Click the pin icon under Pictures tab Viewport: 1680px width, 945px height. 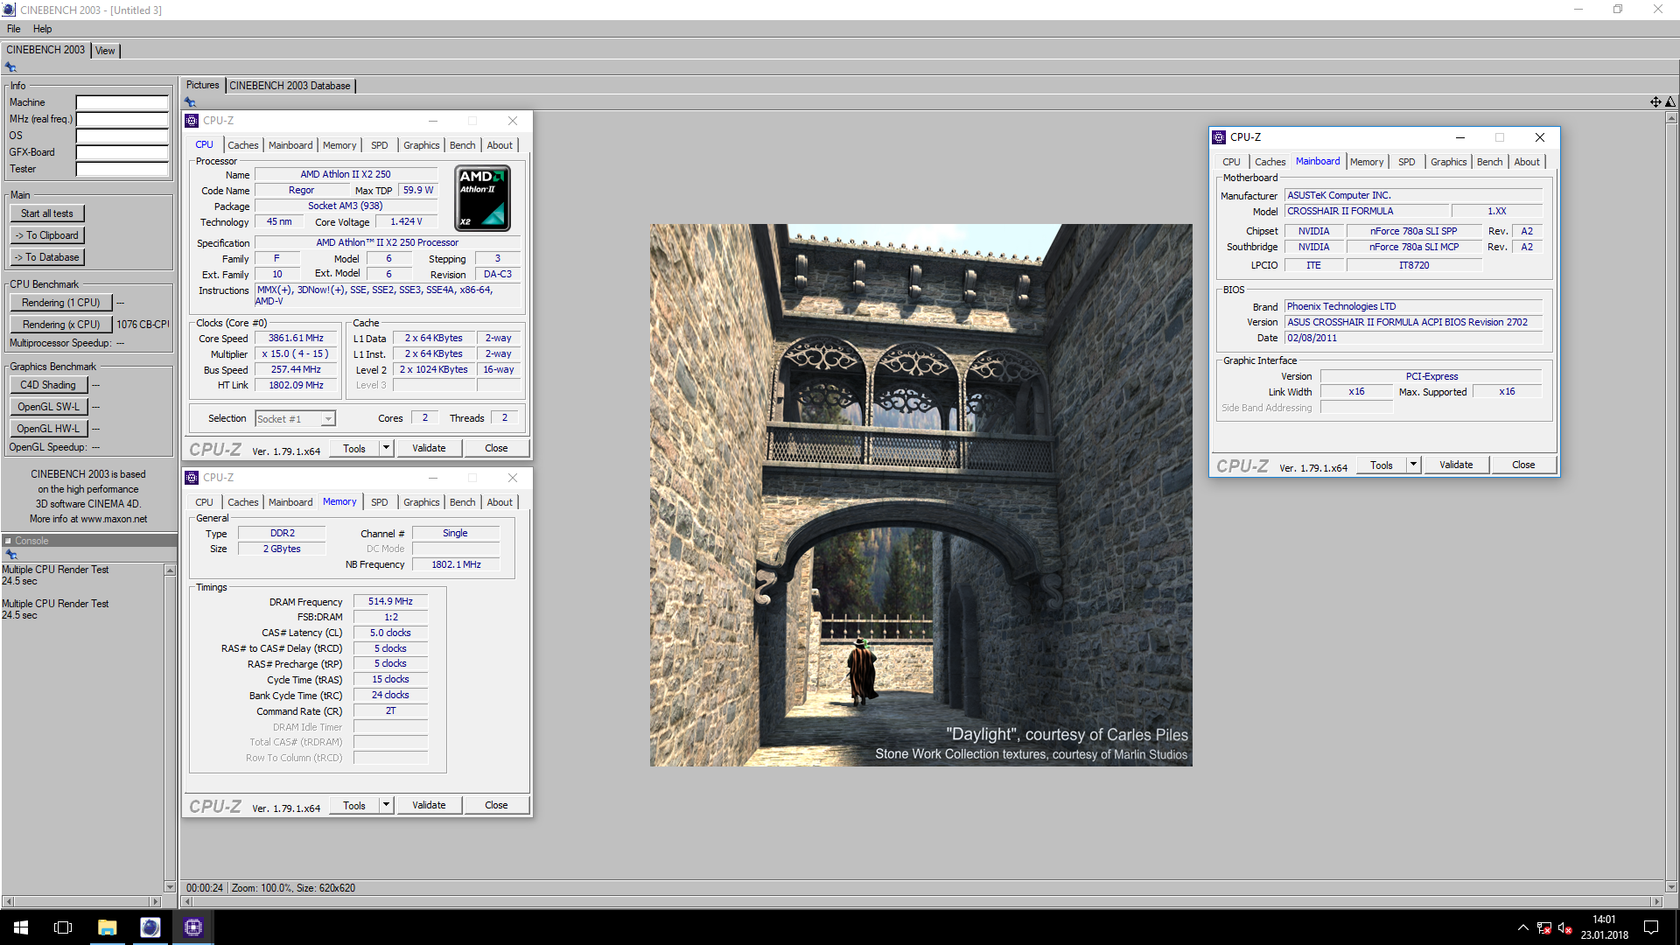click(x=190, y=101)
